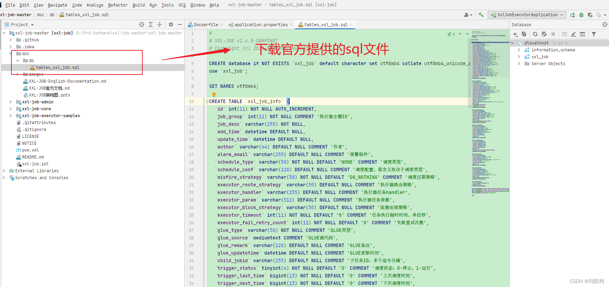Collapse the CREATE TABLE code fold marker
This screenshot has width=609, height=287.
pos(207,102)
